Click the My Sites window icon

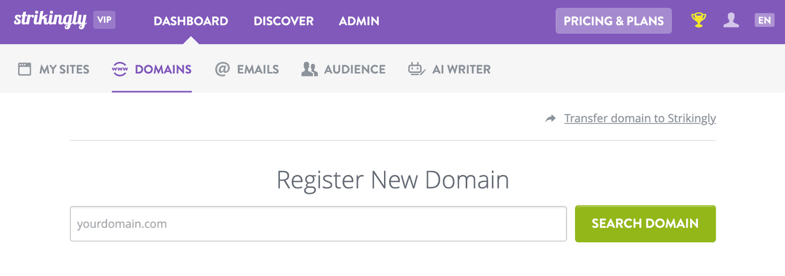(x=25, y=69)
